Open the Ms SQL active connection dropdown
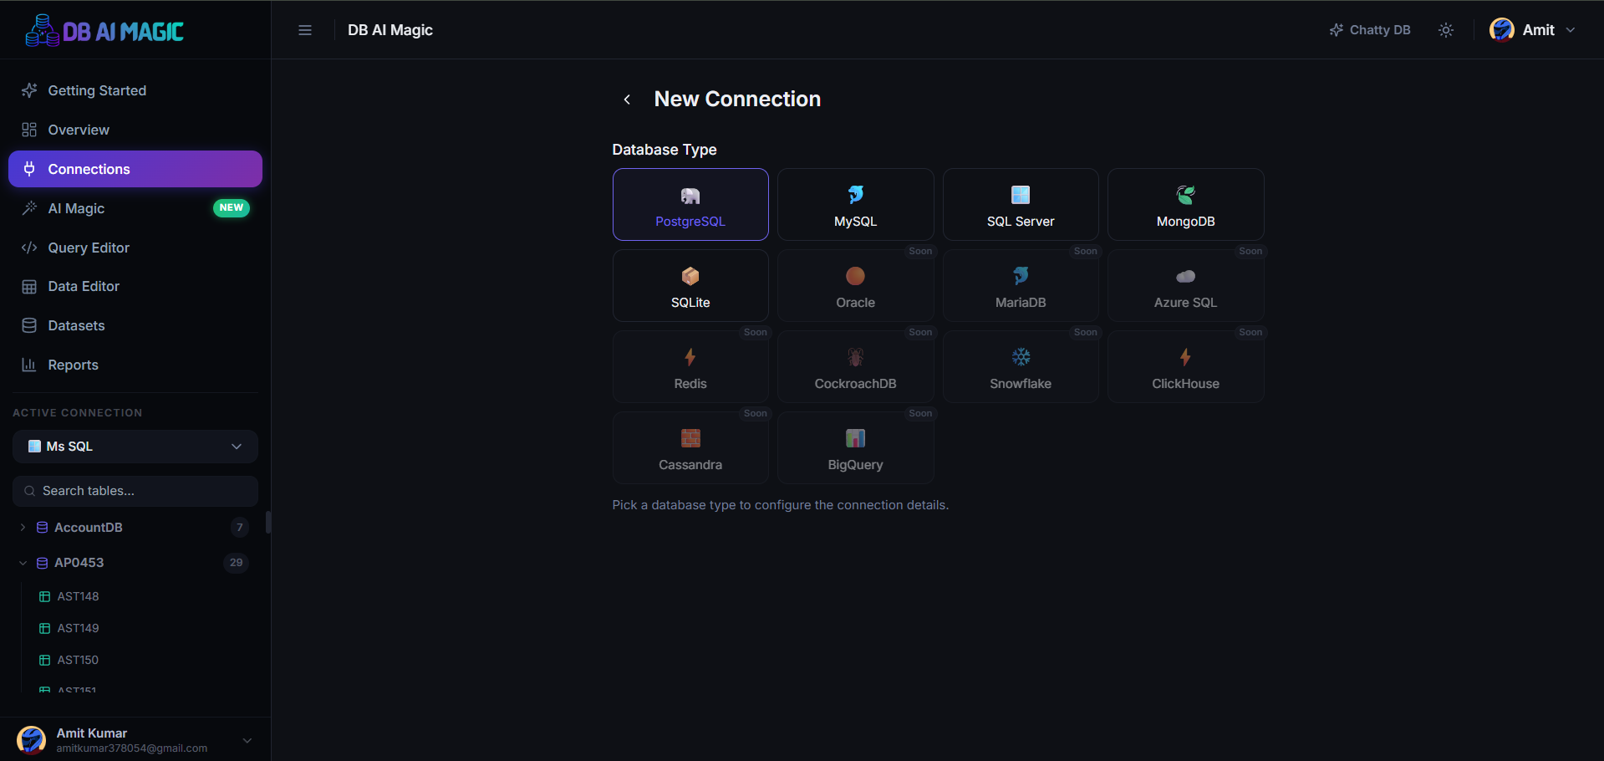Image resolution: width=1604 pixels, height=761 pixels. click(135, 447)
